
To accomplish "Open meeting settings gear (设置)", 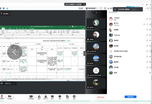I will [x=74, y=97].
